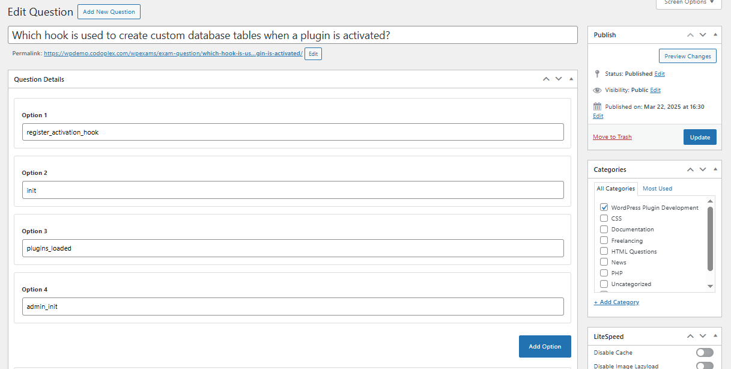Move Question Details panel down

point(559,79)
